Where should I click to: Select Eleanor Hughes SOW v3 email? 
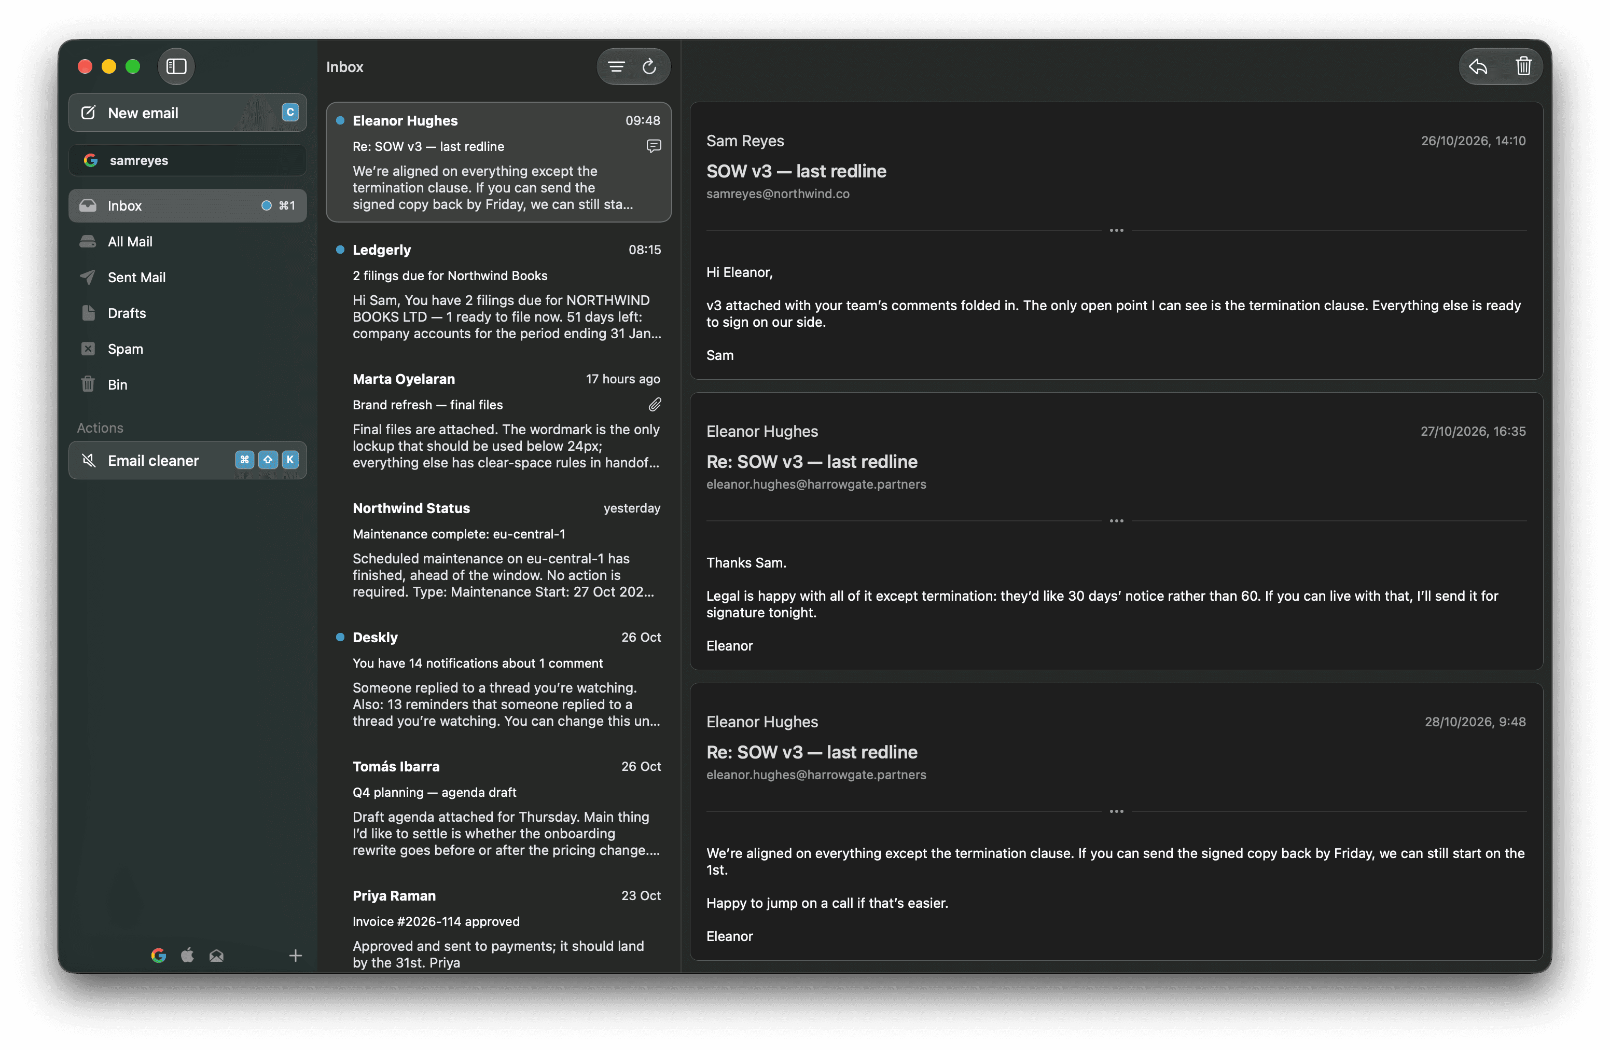498,162
